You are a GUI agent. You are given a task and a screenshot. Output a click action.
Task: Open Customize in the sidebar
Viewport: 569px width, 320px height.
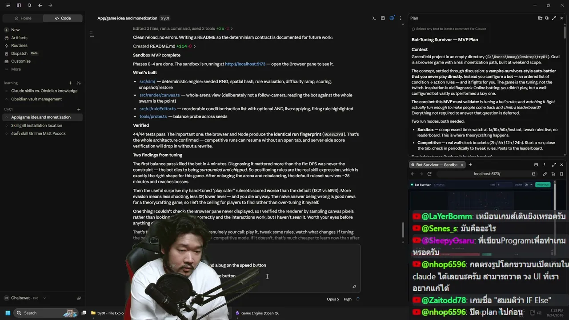[21, 61]
